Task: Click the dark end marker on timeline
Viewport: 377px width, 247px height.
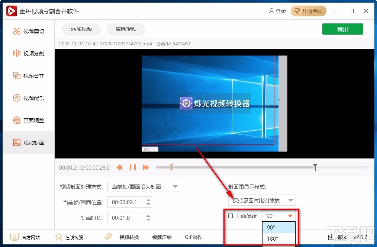Action: [x=315, y=167]
